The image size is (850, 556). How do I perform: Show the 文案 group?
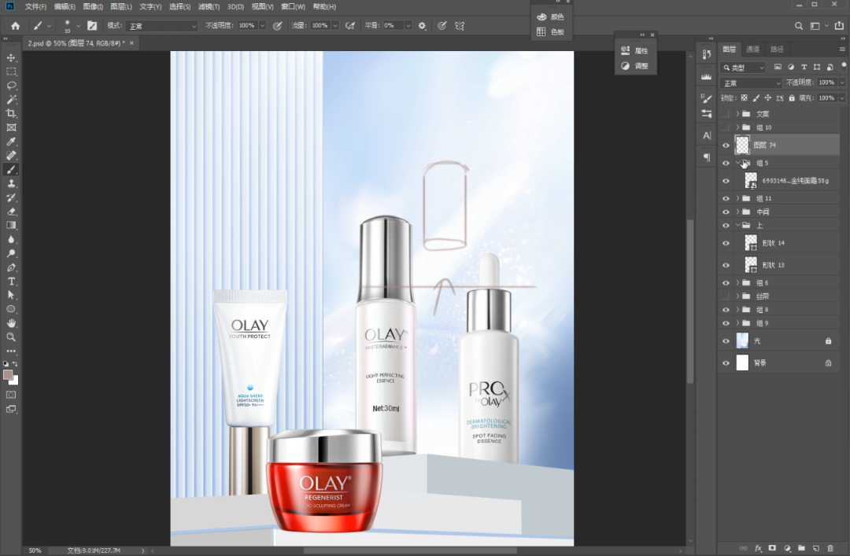point(726,114)
